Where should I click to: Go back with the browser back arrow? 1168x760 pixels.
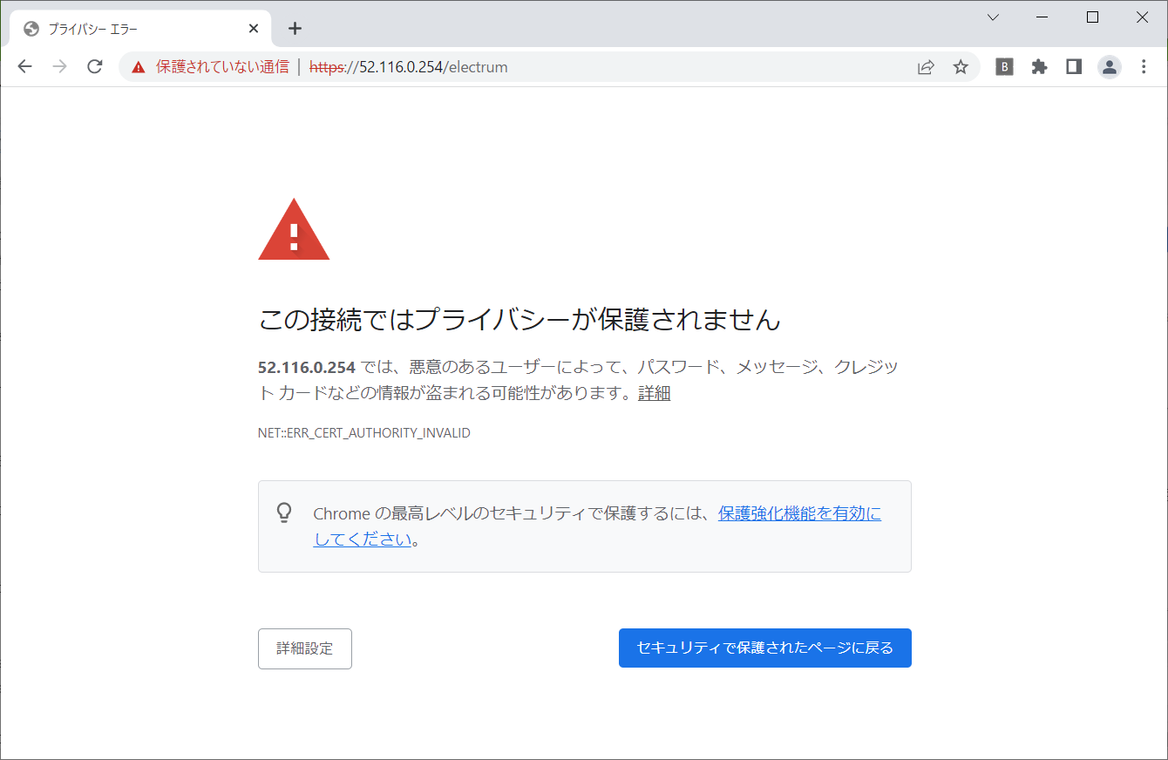pyautogui.click(x=24, y=67)
